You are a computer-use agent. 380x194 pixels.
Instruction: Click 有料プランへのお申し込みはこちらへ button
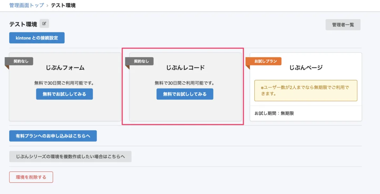(53, 136)
